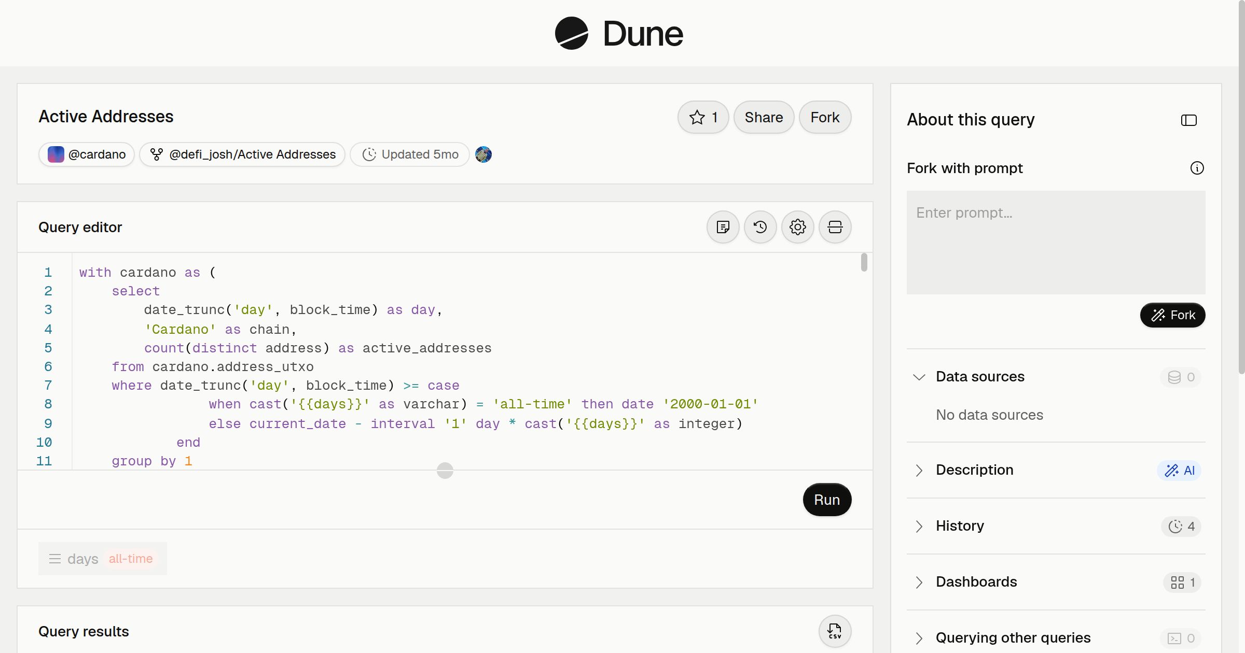Expand the Querying other queries section

click(x=919, y=638)
